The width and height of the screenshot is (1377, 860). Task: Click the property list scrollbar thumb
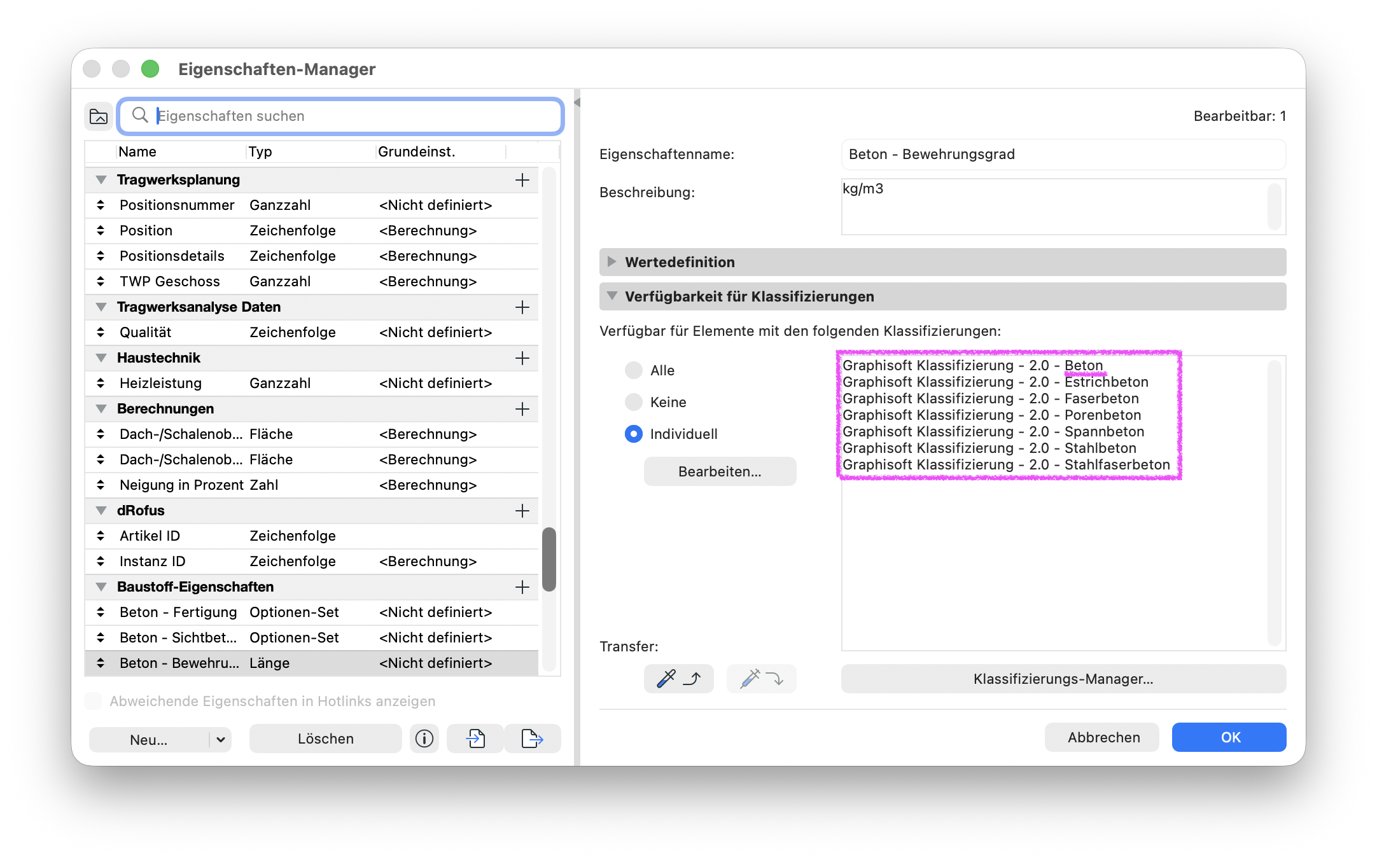[549, 559]
